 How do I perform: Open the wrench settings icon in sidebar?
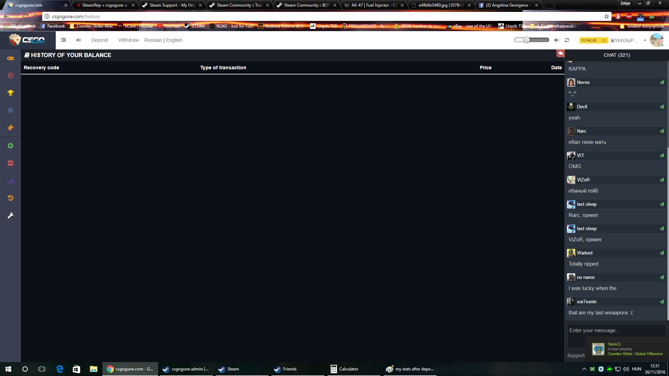tap(10, 216)
